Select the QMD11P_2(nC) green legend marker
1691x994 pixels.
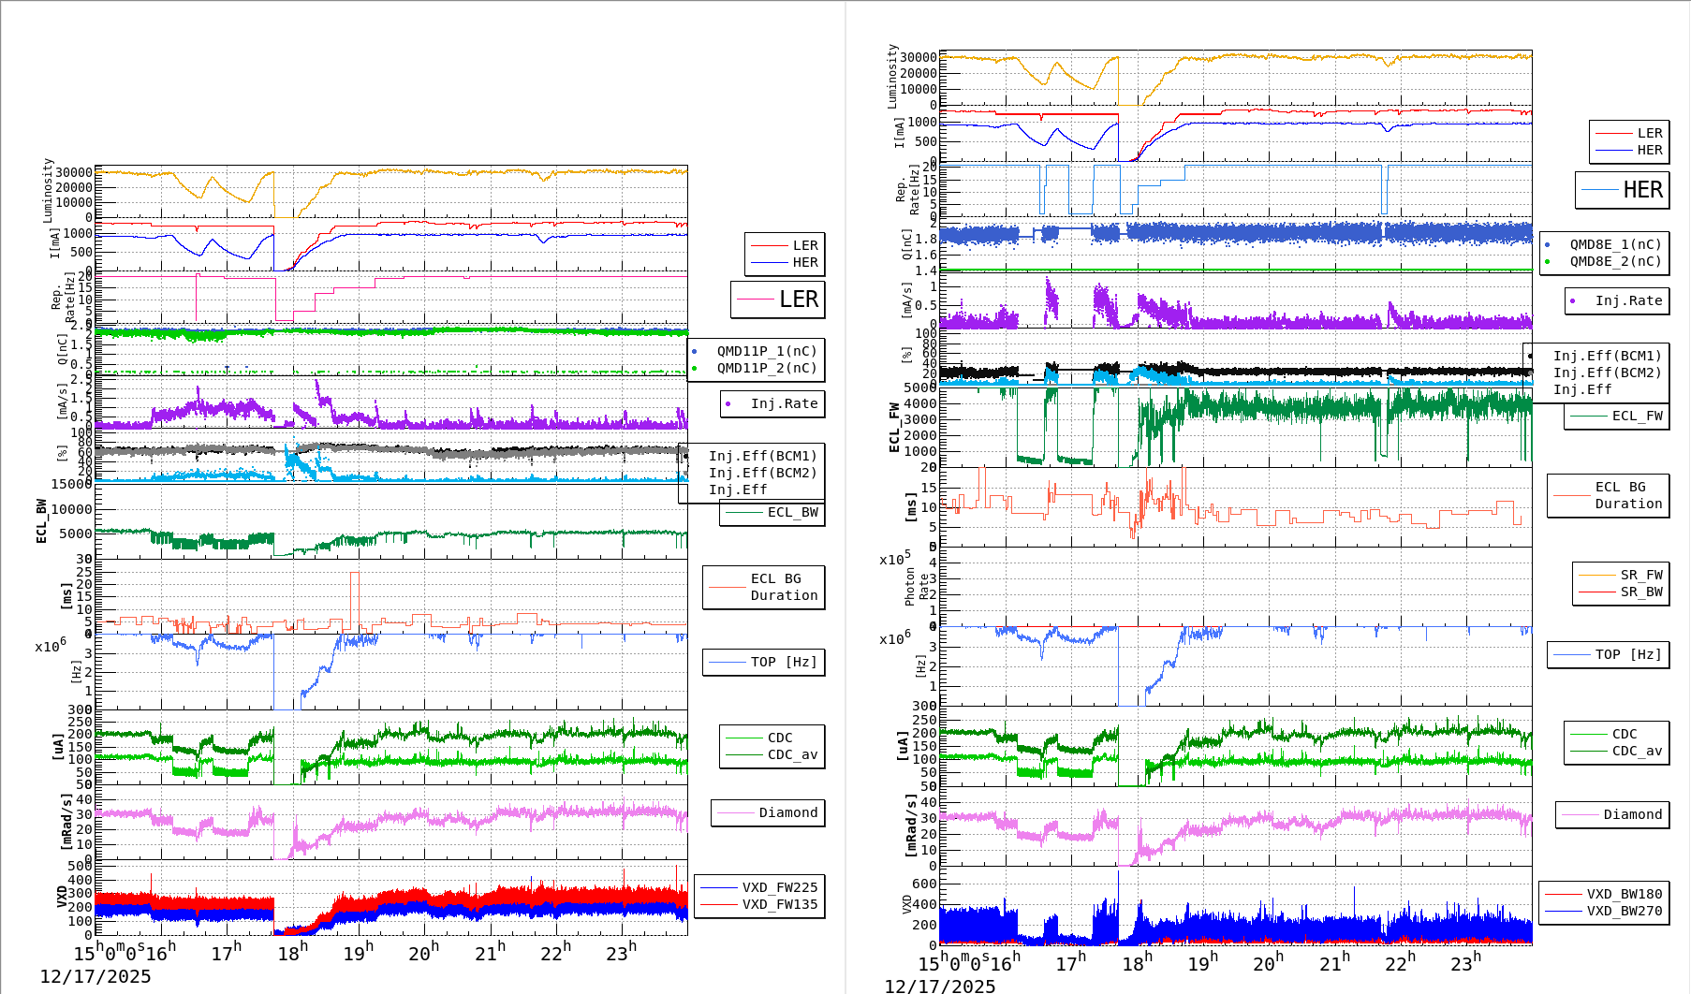click(x=695, y=368)
